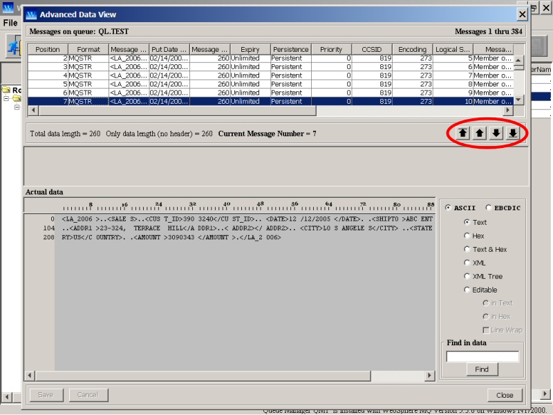Viewport: 553px width, 415px height.
Task: Select the in Text editable option
Action: [x=486, y=303]
